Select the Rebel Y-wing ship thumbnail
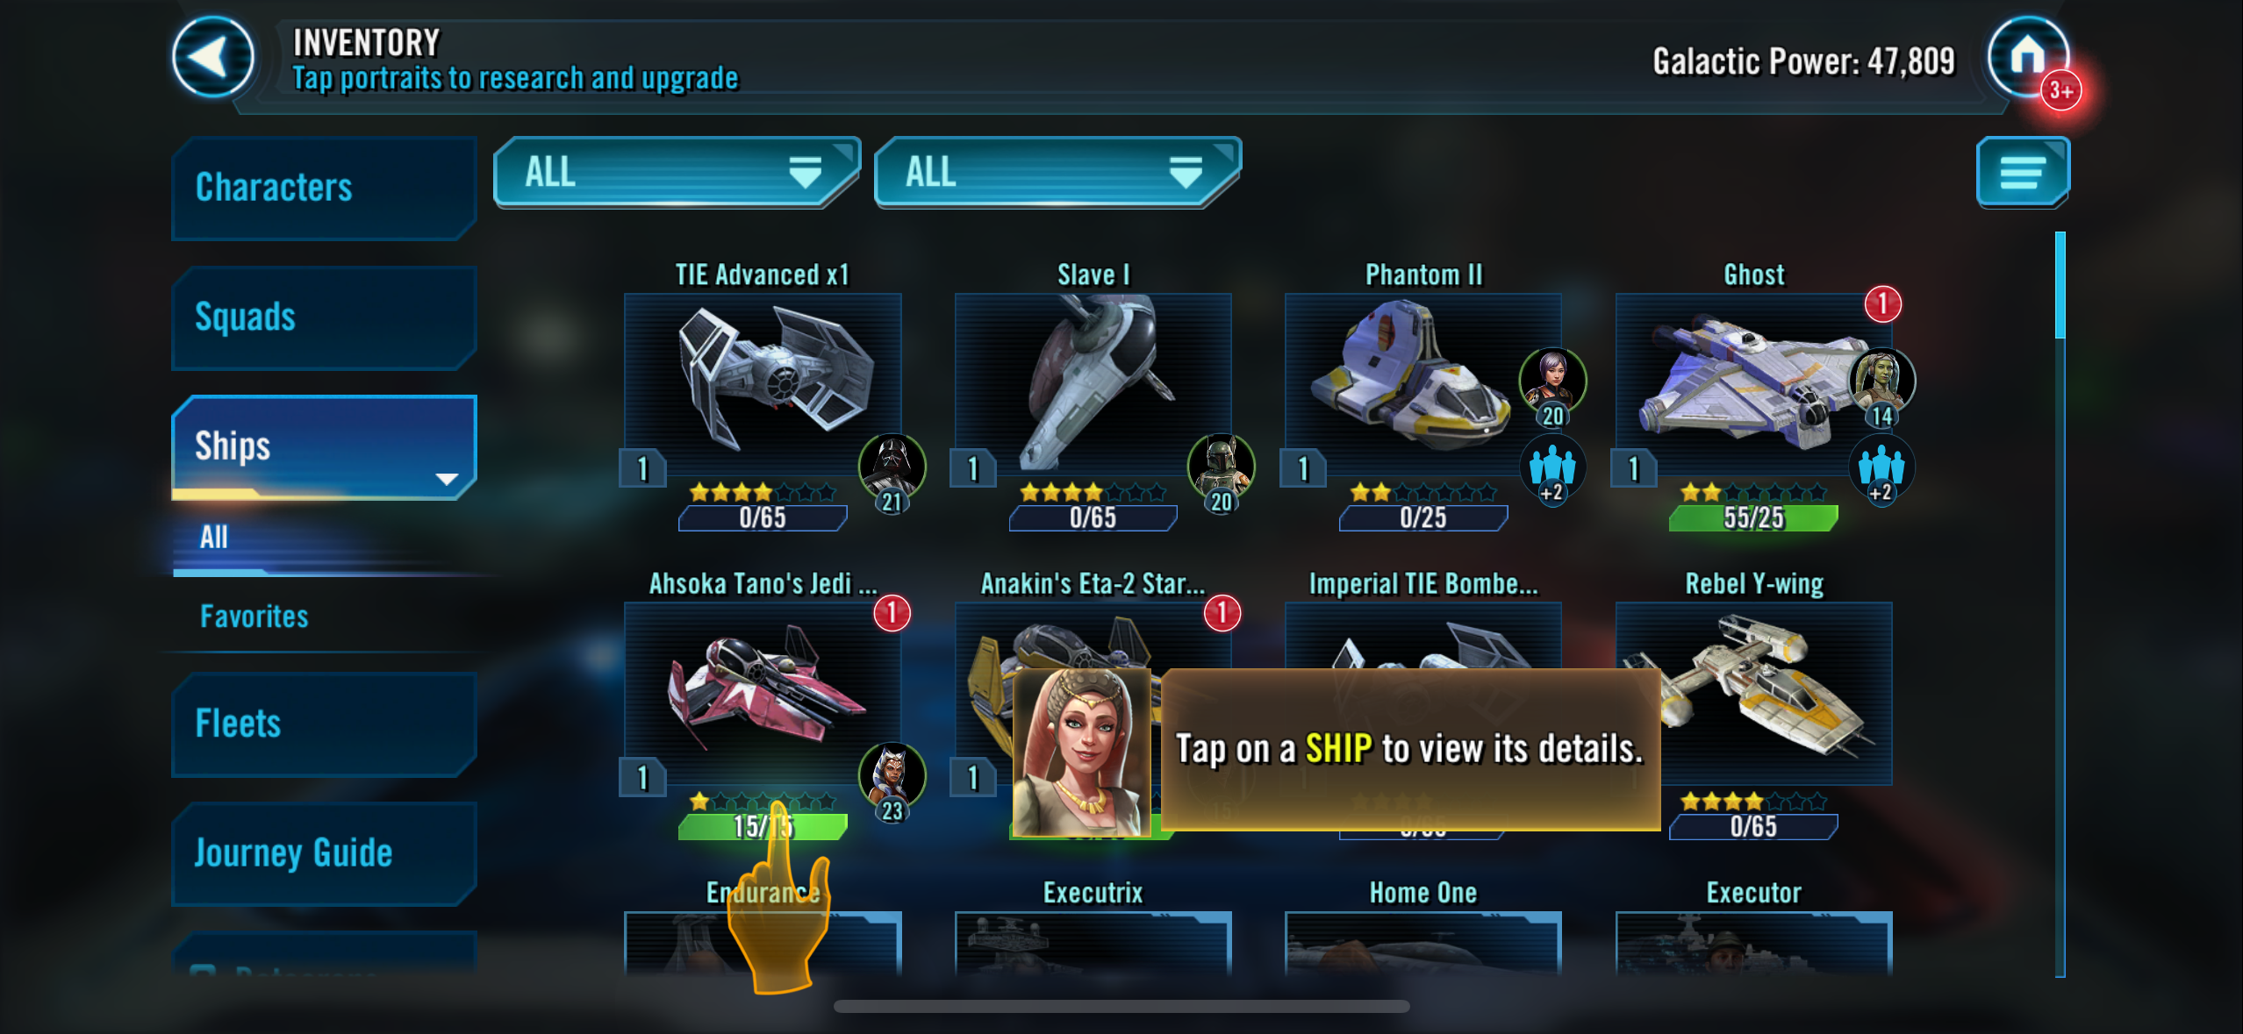Viewport: 2243px width, 1034px height. coord(1753,693)
